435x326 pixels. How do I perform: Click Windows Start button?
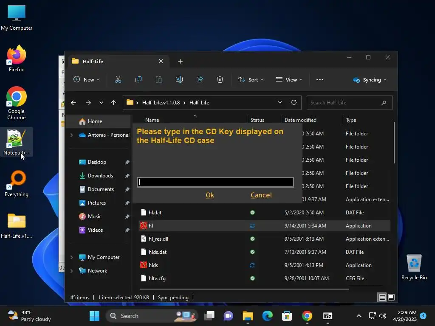(94, 316)
